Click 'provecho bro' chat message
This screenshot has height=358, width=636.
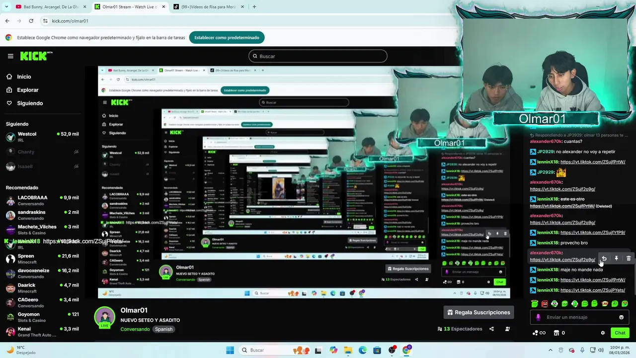click(x=574, y=243)
